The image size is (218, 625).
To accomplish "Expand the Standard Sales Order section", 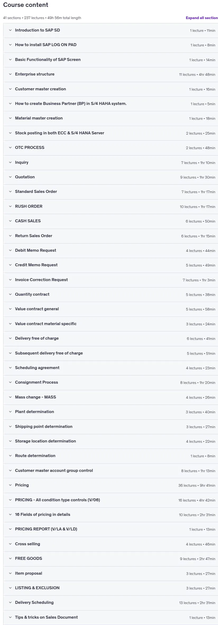I will [x=110, y=192].
